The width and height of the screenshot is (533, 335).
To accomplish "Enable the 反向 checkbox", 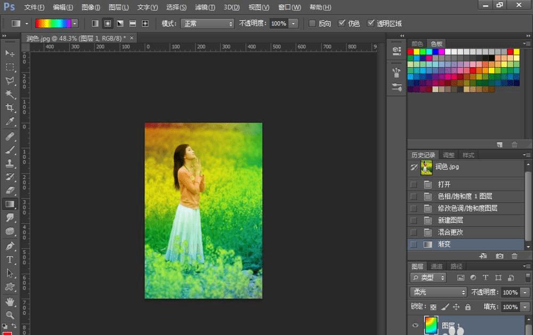I will 313,23.
